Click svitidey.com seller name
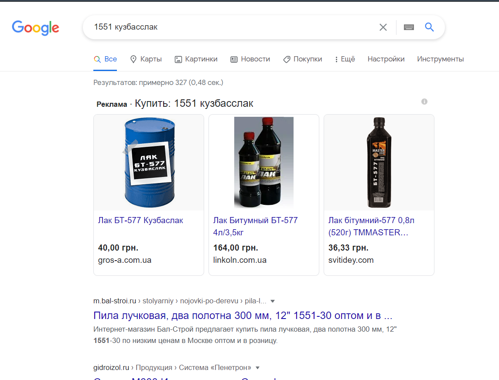 click(x=351, y=260)
